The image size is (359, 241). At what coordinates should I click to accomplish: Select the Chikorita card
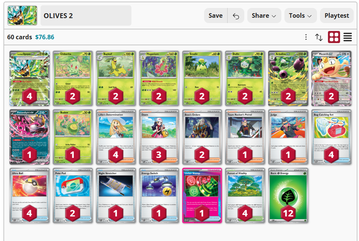click(x=73, y=78)
